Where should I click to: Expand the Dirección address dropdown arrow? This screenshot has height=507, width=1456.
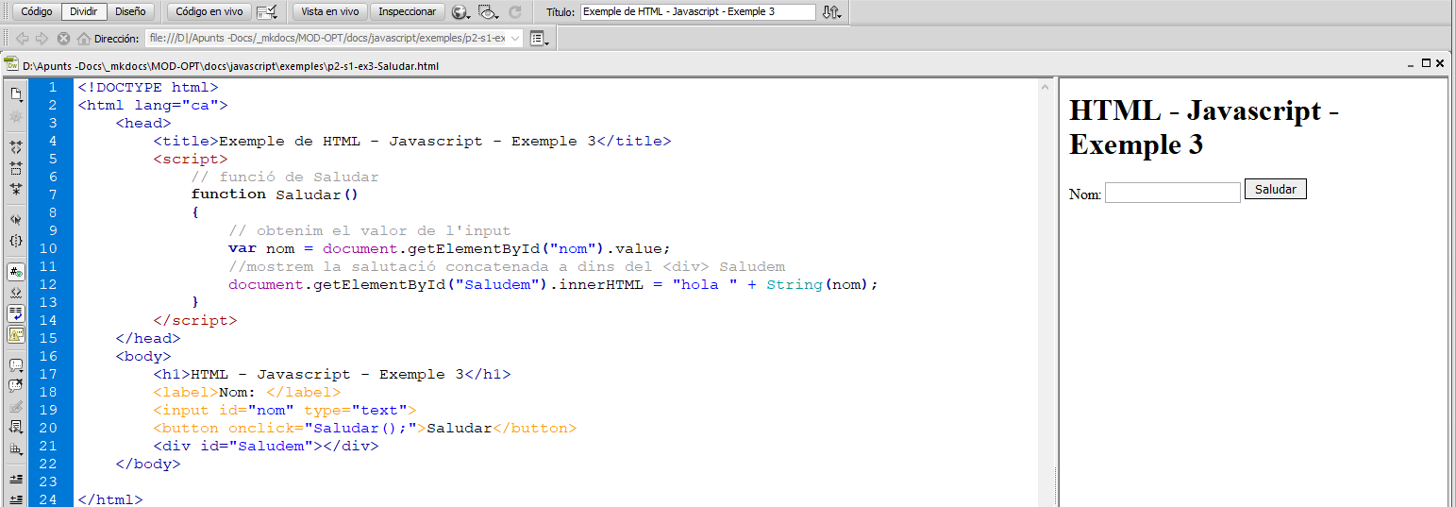coord(515,39)
